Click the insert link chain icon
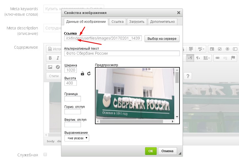 pos(218,58)
